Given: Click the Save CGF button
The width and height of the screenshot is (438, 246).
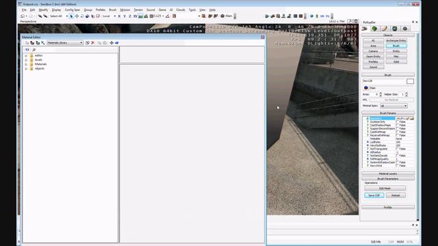Looking at the screenshot, I should [x=374, y=195].
